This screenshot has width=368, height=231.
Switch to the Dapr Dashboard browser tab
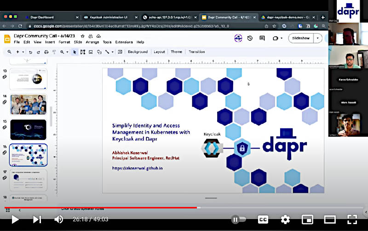tap(42, 17)
